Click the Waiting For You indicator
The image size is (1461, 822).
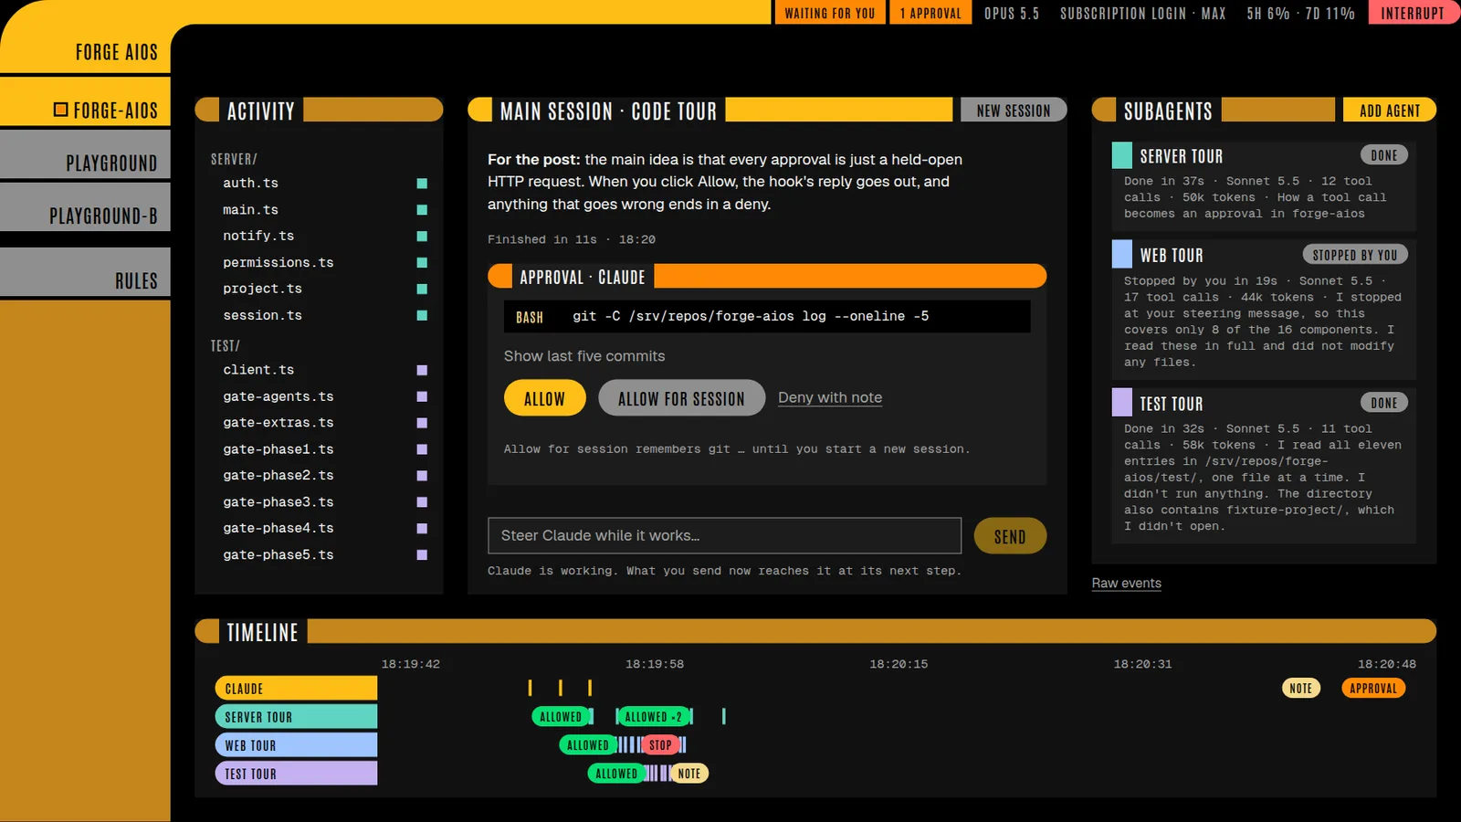point(830,13)
